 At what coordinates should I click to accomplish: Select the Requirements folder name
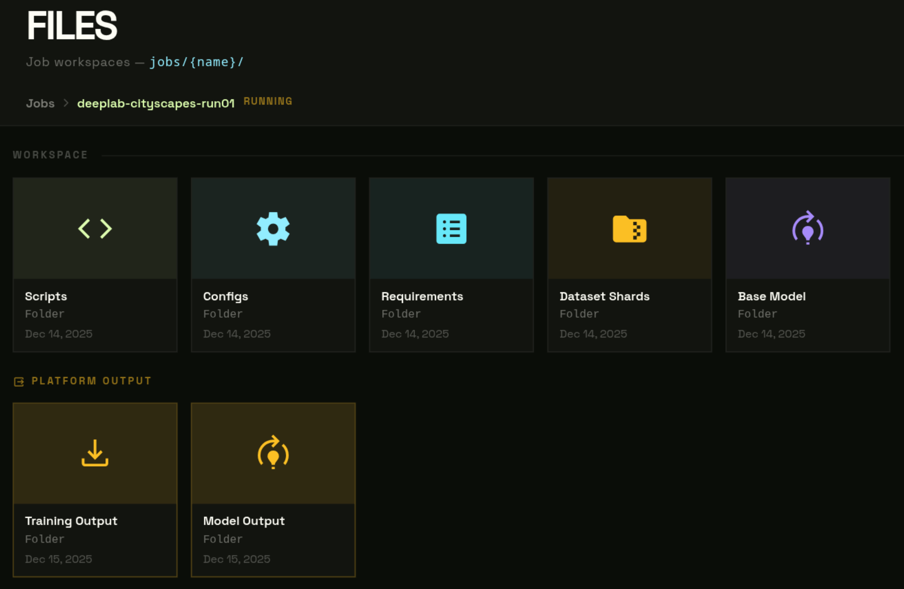[422, 297]
